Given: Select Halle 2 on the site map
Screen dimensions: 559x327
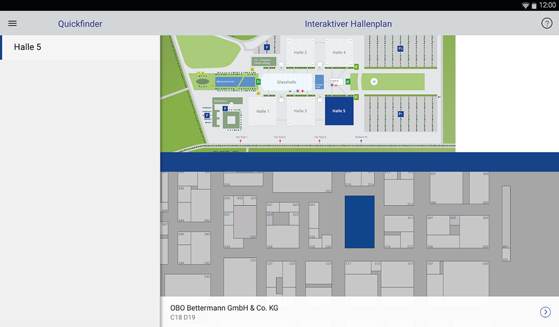Looking at the screenshot, I should (300, 53).
